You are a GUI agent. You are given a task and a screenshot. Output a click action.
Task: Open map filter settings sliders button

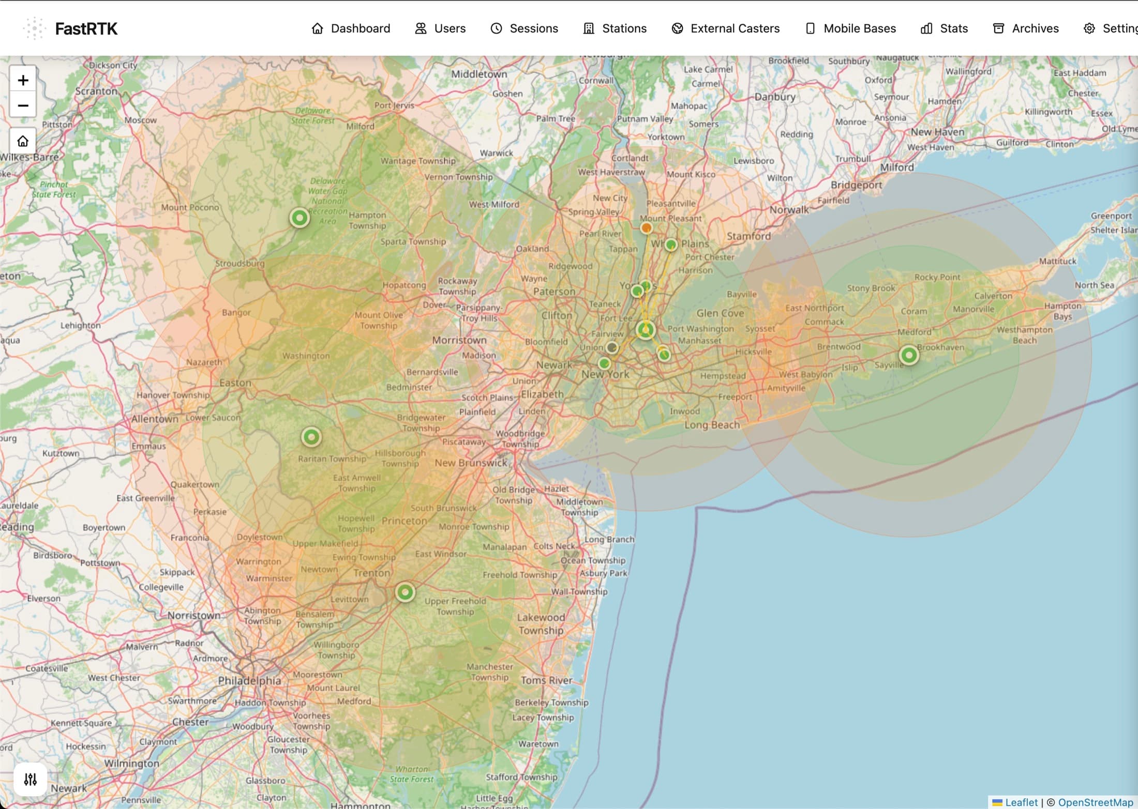(x=31, y=779)
